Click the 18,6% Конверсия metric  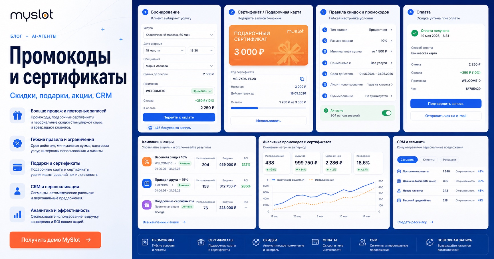(x=368, y=163)
